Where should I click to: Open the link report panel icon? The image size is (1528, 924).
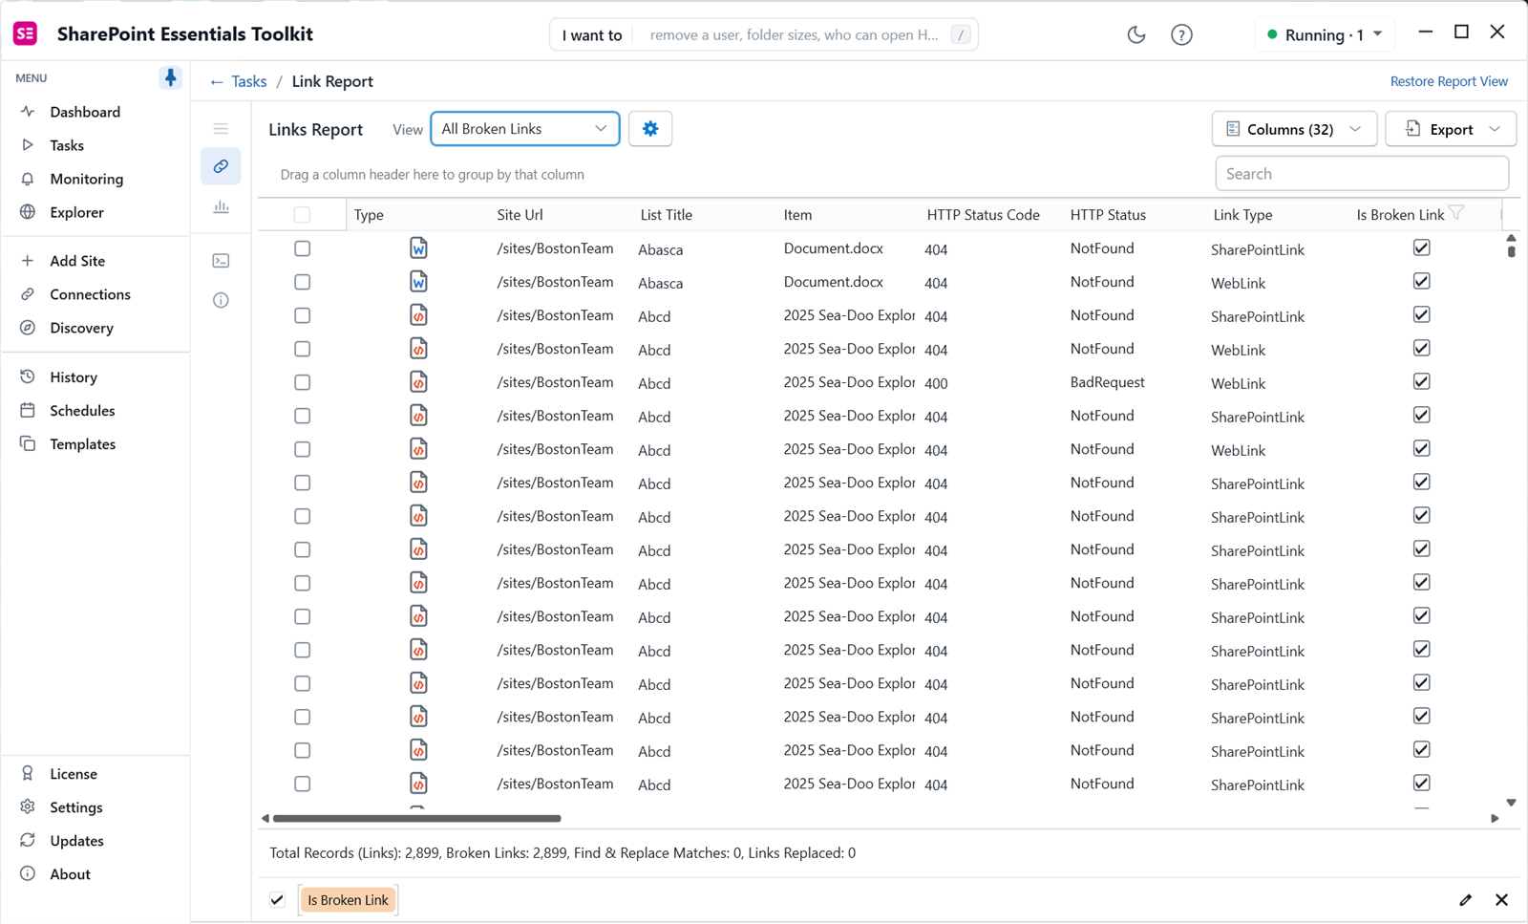point(221,166)
